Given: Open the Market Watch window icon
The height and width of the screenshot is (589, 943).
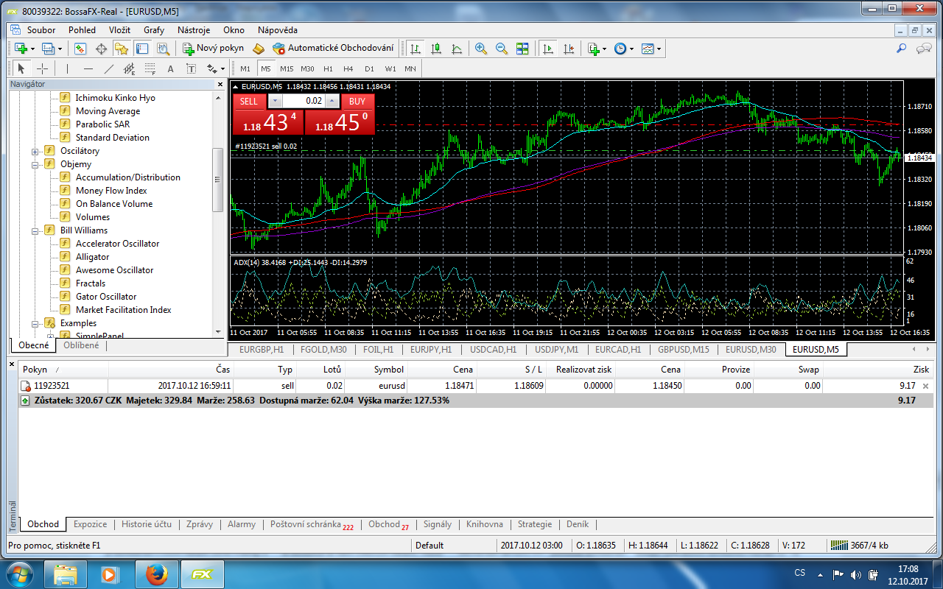Looking at the screenshot, I should [x=80, y=49].
